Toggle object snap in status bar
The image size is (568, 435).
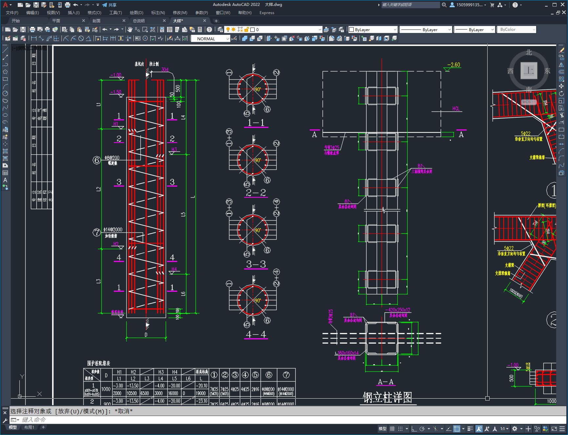(x=457, y=428)
